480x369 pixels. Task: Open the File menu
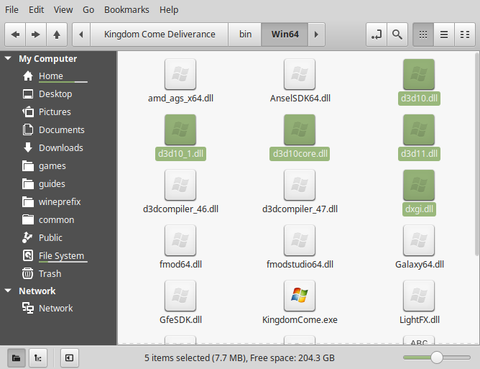pos(11,10)
